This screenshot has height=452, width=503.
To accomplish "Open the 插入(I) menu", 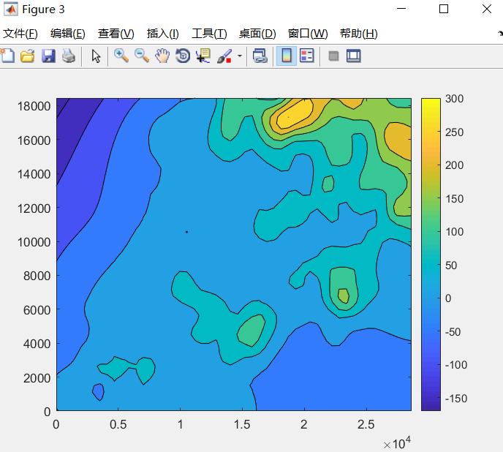I will pos(162,34).
